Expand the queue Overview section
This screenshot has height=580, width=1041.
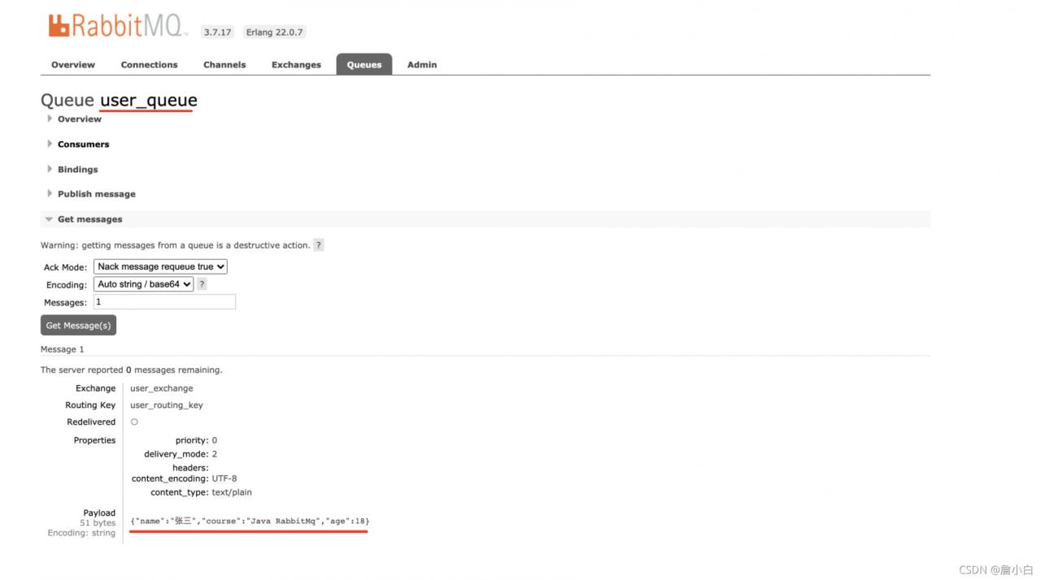coord(79,119)
